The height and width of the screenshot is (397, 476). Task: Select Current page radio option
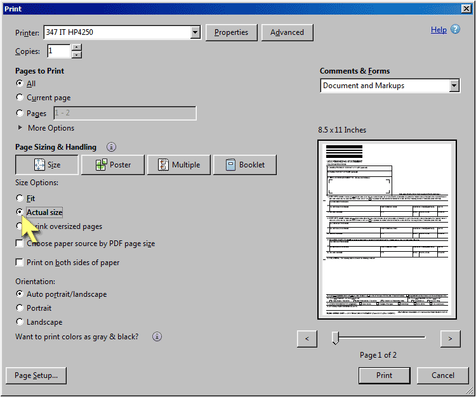(x=20, y=98)
